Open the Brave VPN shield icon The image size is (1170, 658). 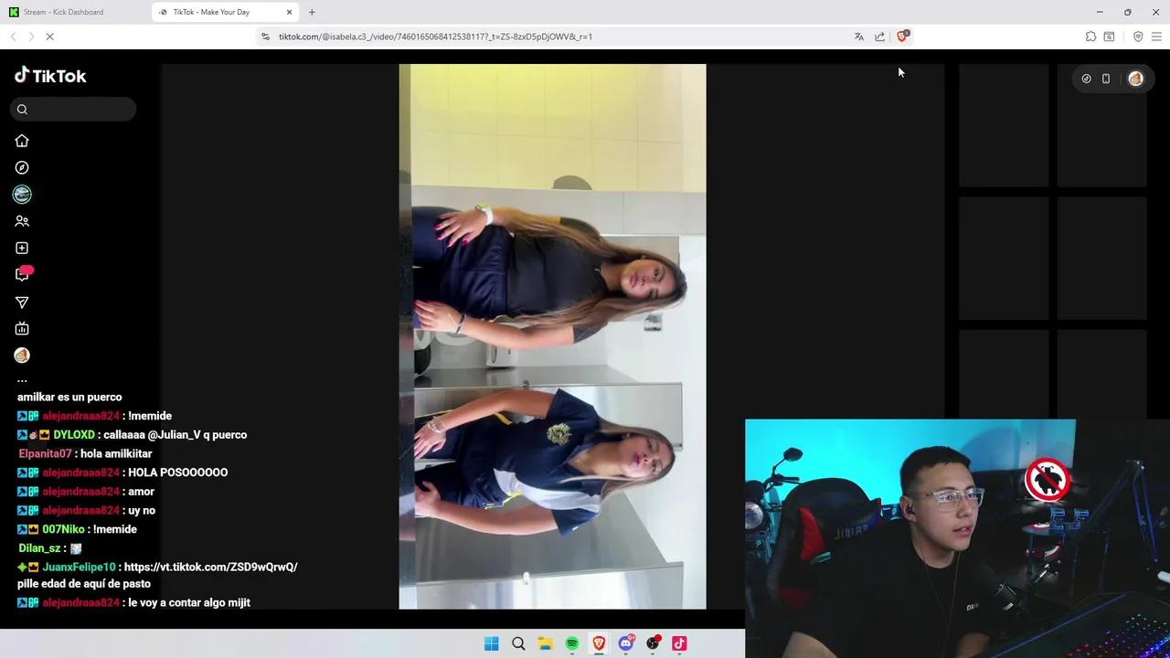(x=1138, y=37)
